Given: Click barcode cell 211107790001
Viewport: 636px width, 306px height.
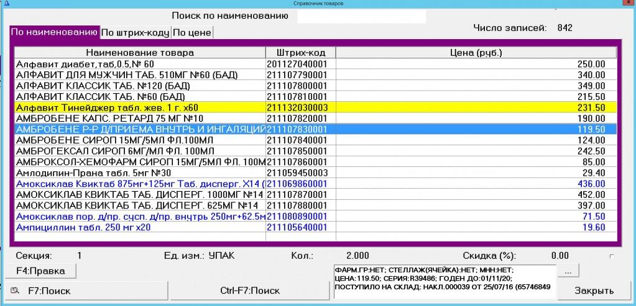Looking at the screenshot, I should coord(300,75).
